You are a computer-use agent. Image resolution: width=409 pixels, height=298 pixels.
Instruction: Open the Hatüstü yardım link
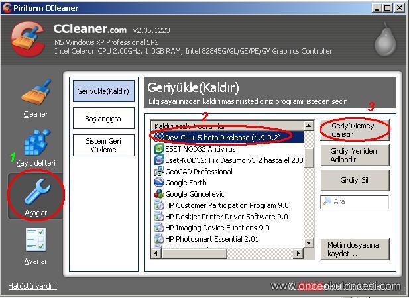coord(32,286)
